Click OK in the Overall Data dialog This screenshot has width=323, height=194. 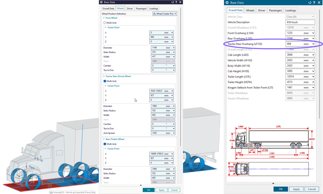click(x=281, y=189)
